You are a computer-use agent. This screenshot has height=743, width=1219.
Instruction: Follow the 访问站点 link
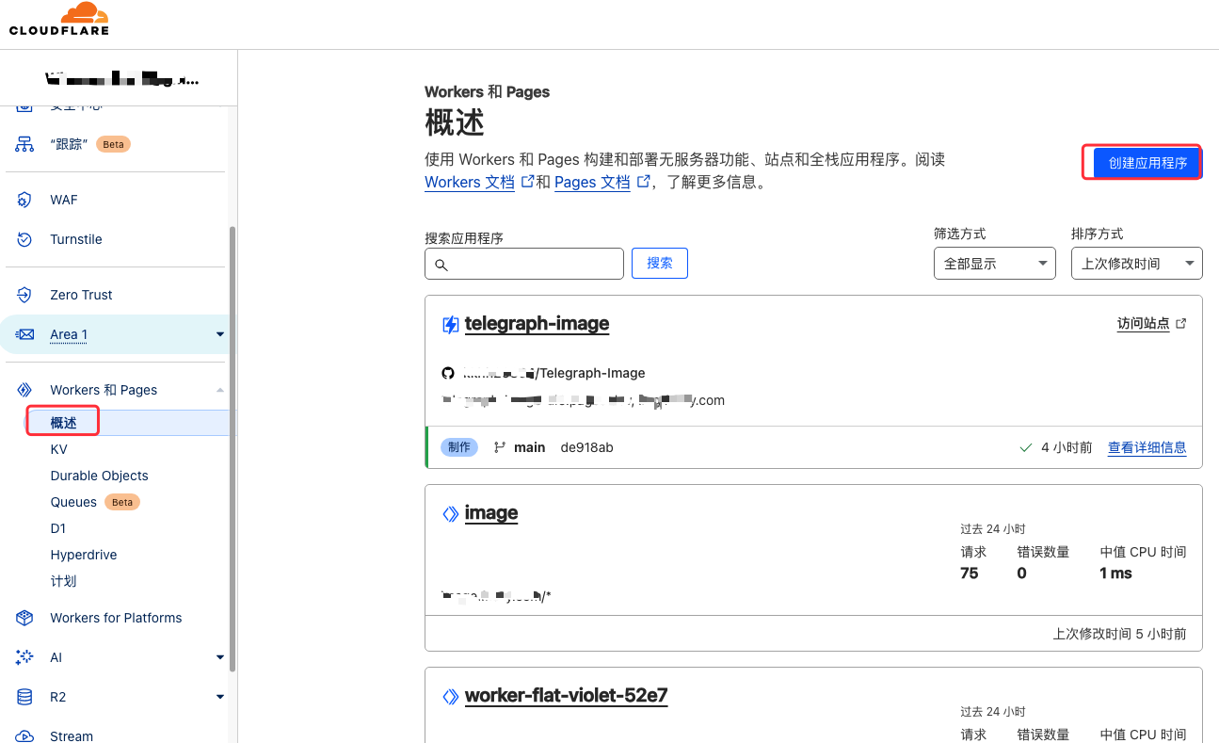(1144, 323)
